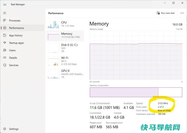Open Settings label in sidebar
Viewport: 187px width, 133px height.
click(14, 129)
